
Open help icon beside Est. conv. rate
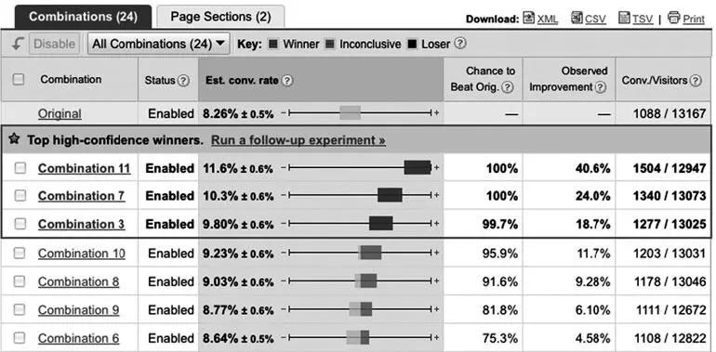click(x=286, y=81)
